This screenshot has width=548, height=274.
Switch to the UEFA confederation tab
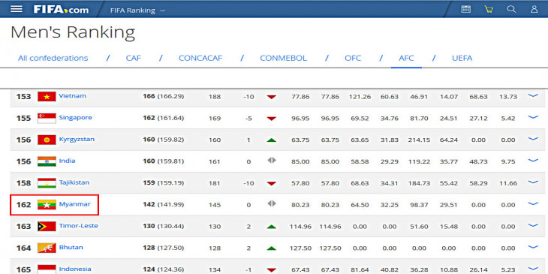462,58
